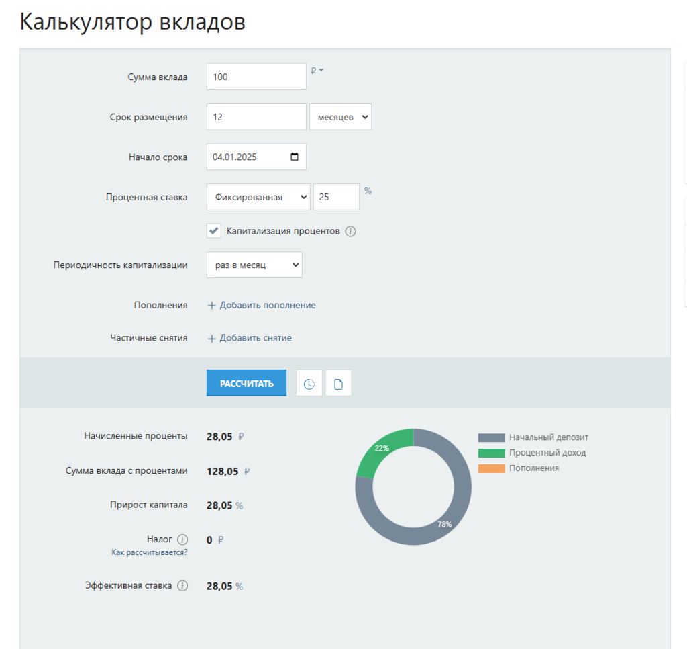The width and height of the screenshot is (687, 649).
Task: Click plus icon before Добавить снятие
Action: [x=211, y=338]
